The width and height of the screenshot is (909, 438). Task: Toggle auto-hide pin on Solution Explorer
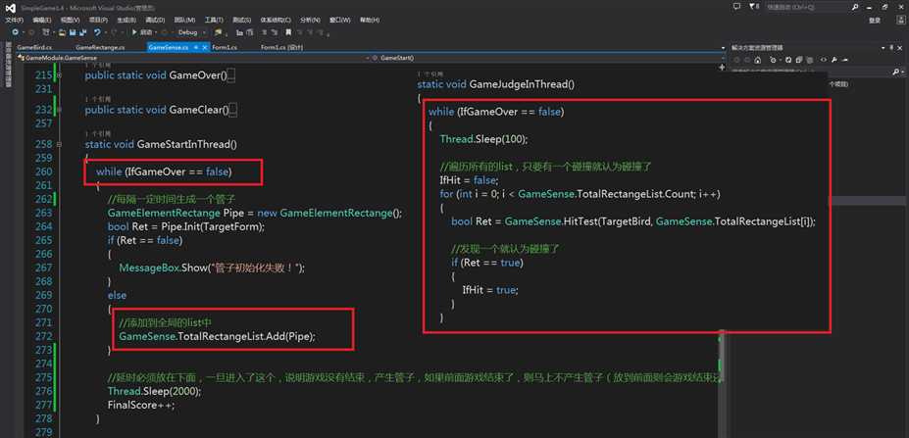pos(891,47)
